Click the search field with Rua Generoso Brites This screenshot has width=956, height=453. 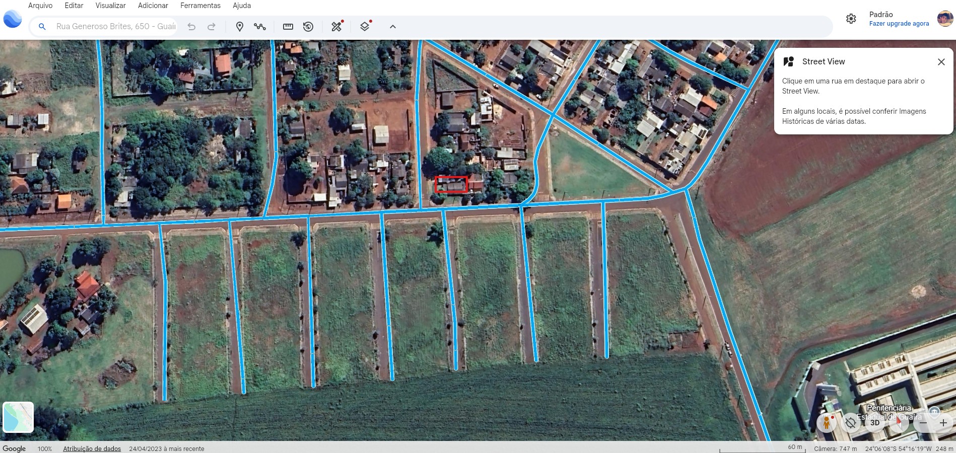[115, 27]
